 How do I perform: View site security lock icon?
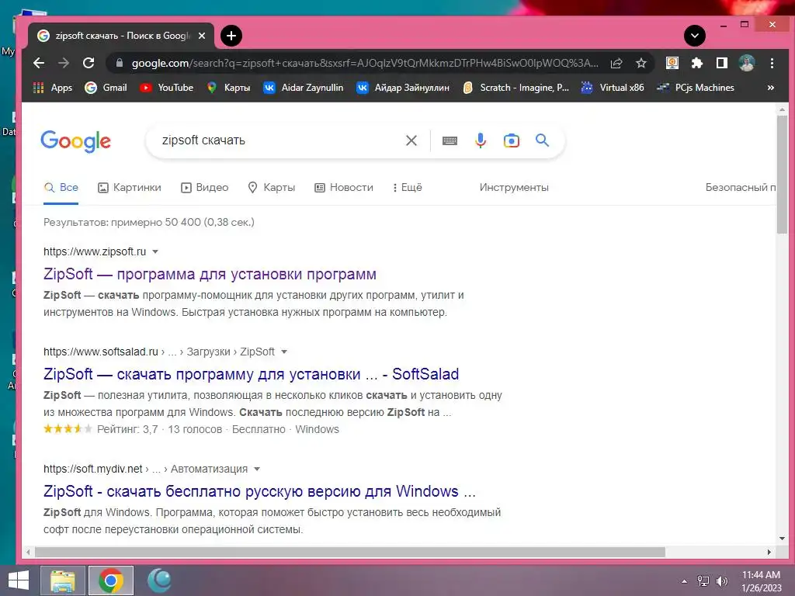tap(119, 63)
